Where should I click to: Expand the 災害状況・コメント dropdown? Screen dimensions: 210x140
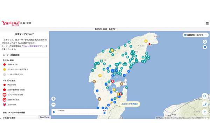click(196, 35)
